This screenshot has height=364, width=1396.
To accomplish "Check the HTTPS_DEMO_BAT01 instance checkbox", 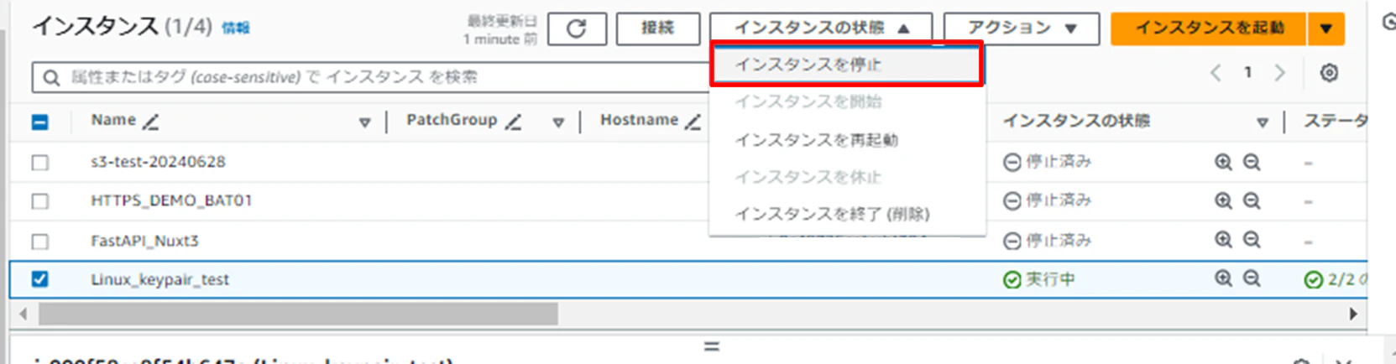I will (39, 201).
